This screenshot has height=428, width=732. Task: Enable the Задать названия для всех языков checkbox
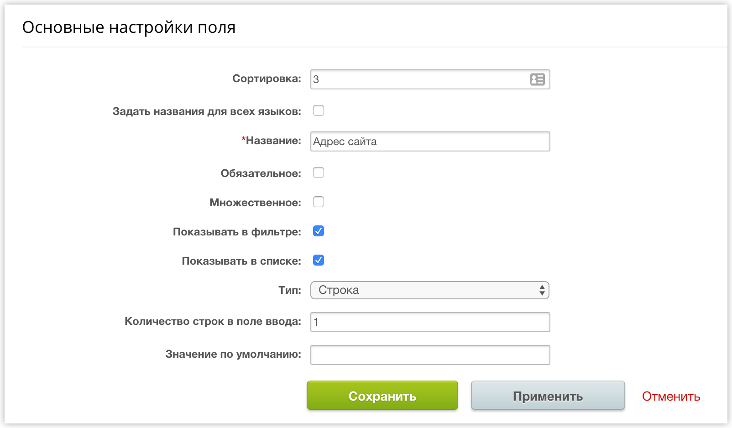319,110
